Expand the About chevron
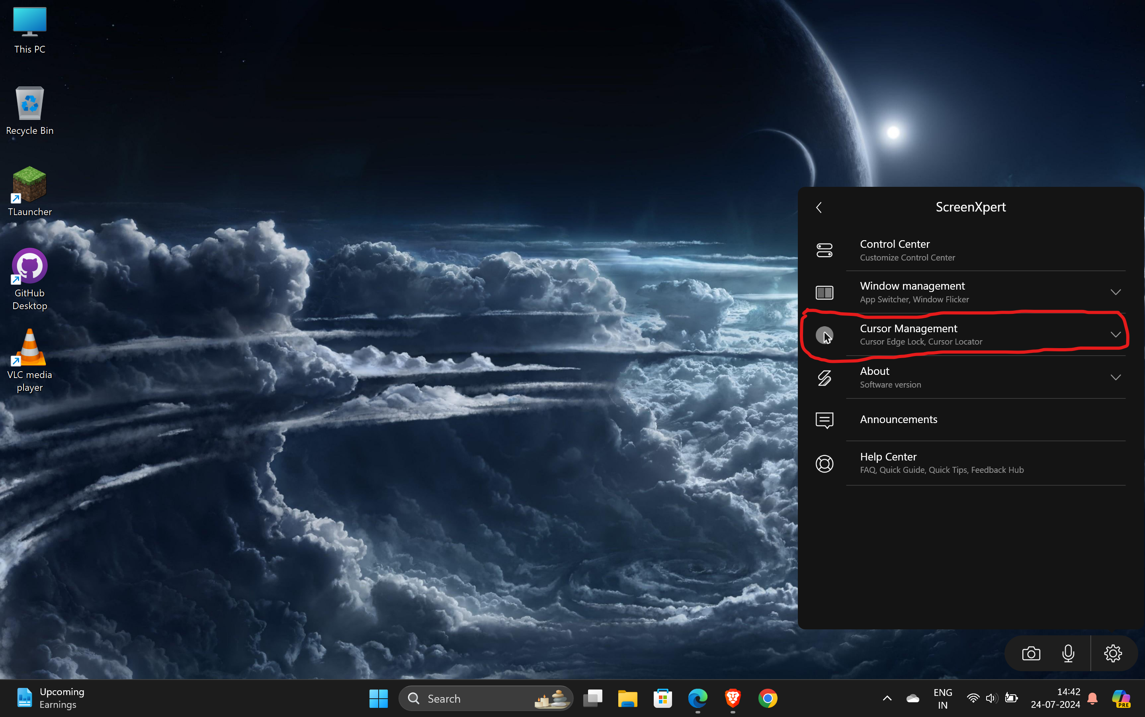The height and width of the screenshot is (717, 1145). tap(1116, 378)
